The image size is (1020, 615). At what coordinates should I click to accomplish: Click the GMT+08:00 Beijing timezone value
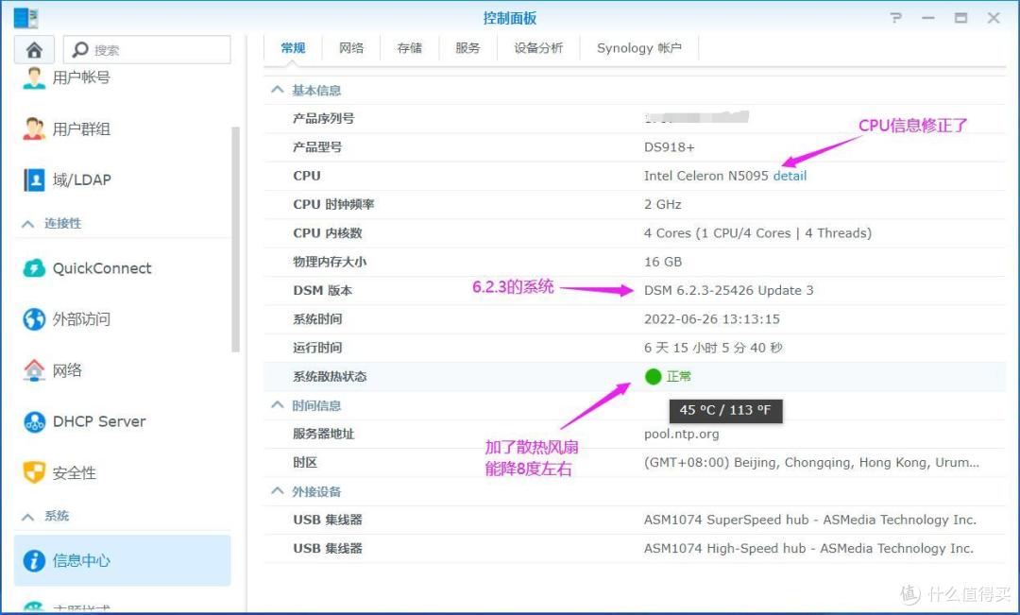click(811, 463)
